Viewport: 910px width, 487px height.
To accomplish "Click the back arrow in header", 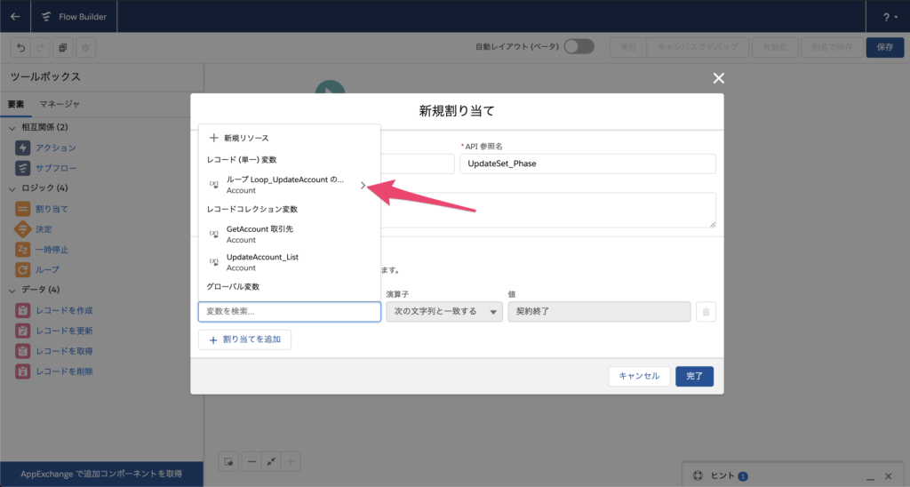I will 15,16.
